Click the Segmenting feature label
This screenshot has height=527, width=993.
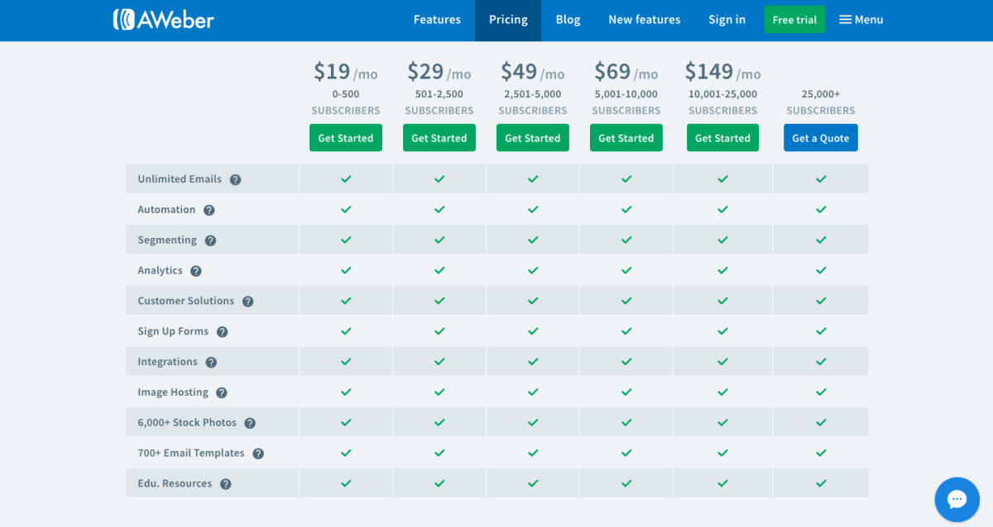point(167,240)
